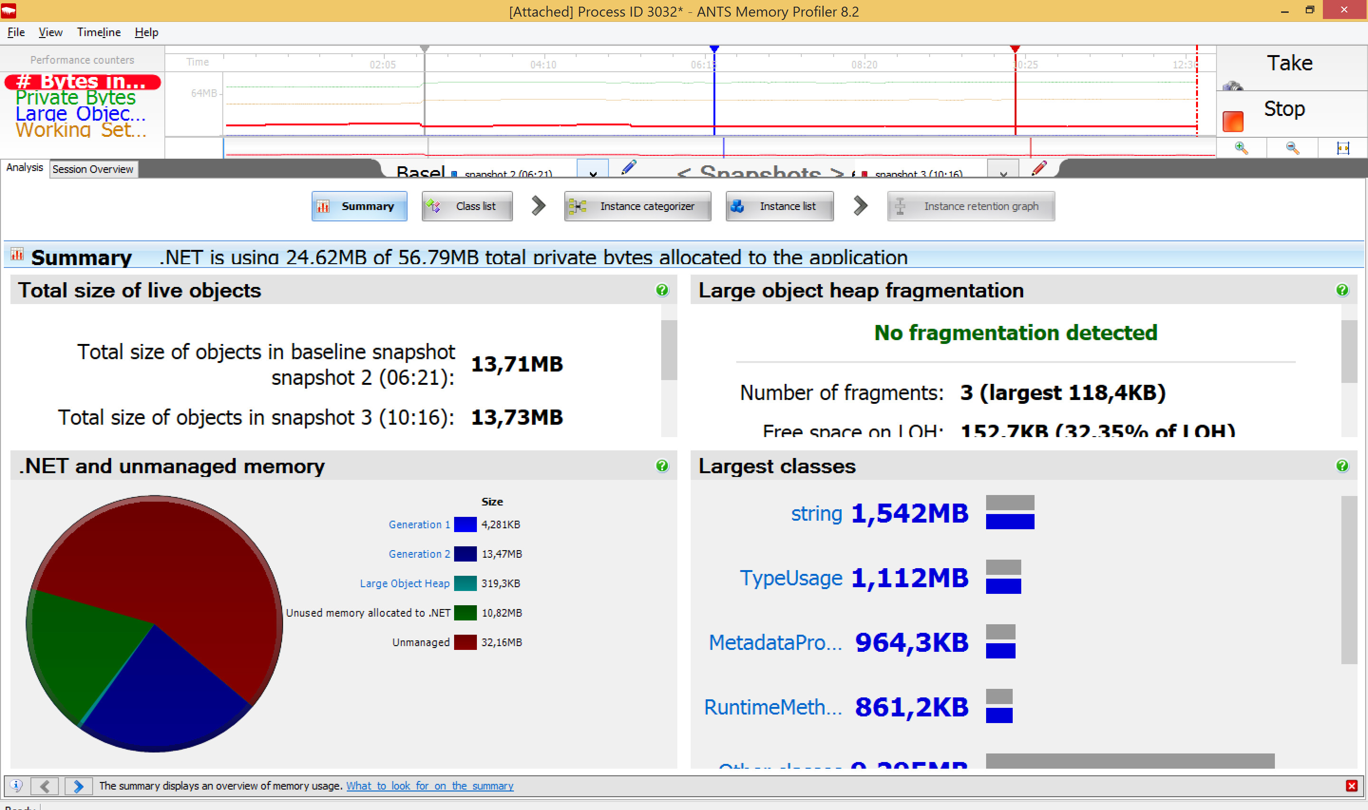The height and width of the screenshot is (810, 1368).
Task: Click the Generation 1 legend link
Action: click(x=419, y=524)
